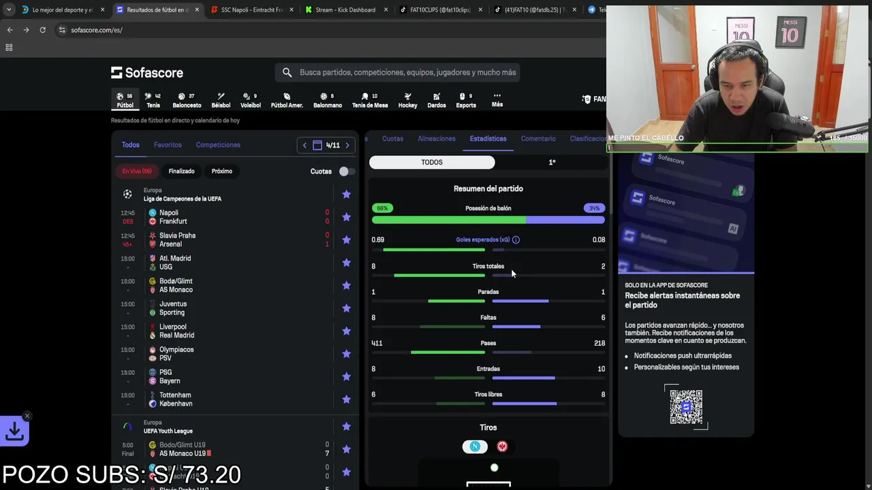
Task: Switch to SSC Napoli - Eintracht browser tab
Action: point(252,10)
